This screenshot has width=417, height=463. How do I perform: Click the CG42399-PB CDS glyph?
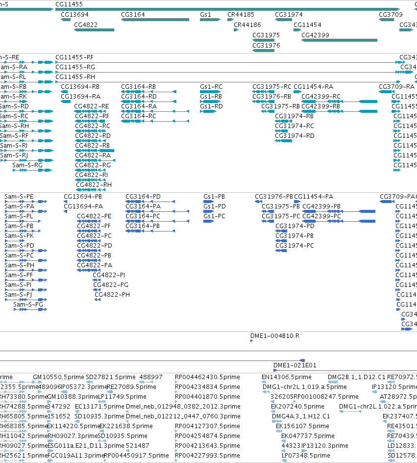coord(339,211)
